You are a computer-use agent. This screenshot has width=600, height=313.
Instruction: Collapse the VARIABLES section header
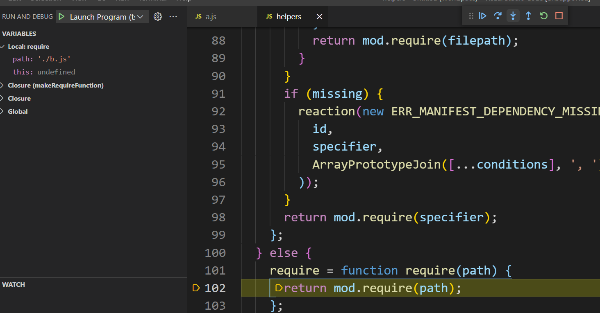click(x=19, y=34)
